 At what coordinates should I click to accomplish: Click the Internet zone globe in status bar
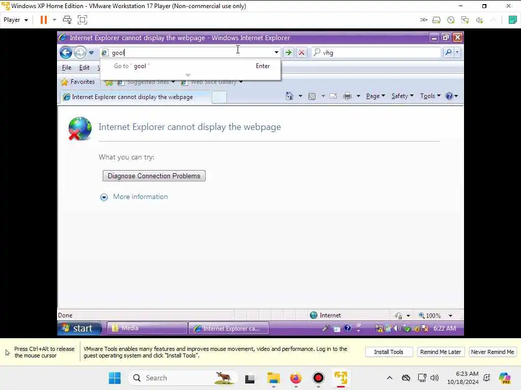(x=313, y=315)
